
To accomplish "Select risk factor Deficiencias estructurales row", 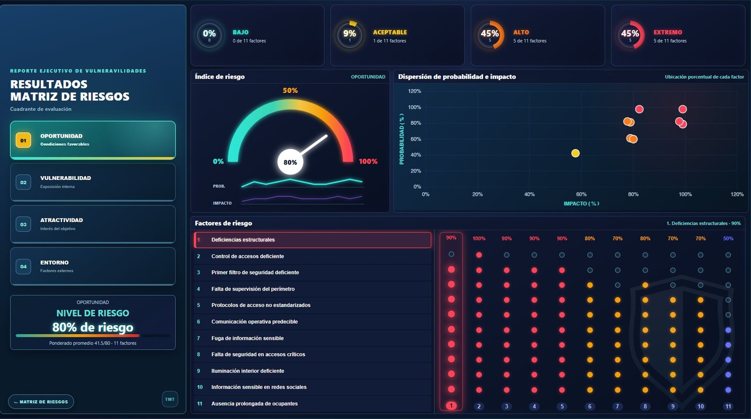I will (x=313, y=240).
